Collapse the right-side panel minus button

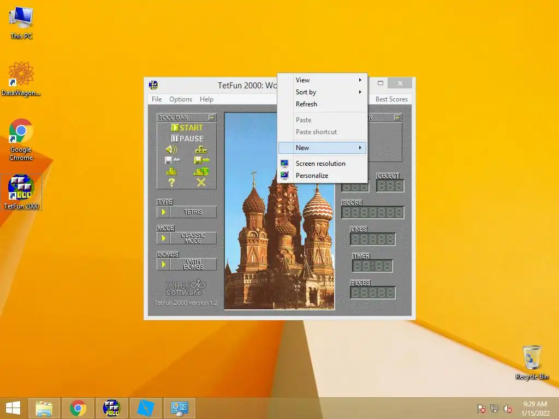[397, 117]
